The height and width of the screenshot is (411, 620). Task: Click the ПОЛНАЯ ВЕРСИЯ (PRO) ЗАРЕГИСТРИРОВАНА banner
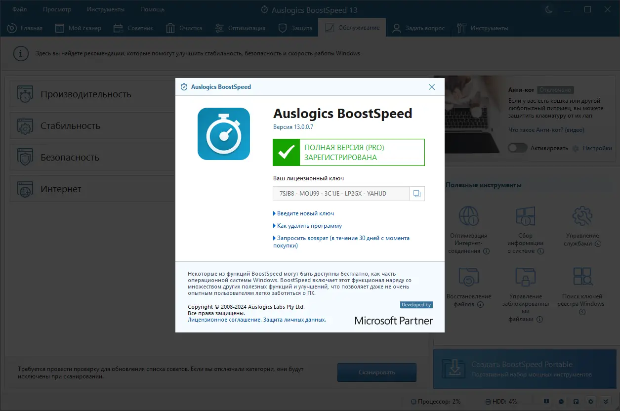pyautogui.click(x=349, y=152)
